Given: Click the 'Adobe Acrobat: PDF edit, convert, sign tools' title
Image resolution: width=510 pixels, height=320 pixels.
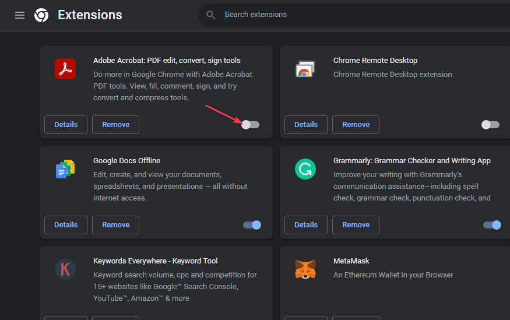Looking at the screenshot, I should pos(167,61).
